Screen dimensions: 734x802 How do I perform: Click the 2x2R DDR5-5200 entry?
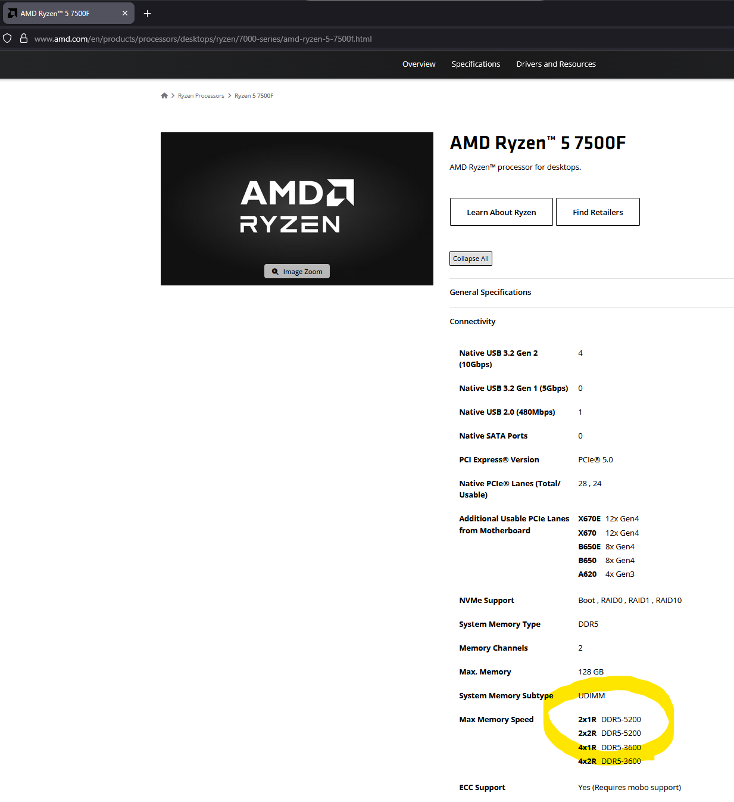pyautogui.click(x=610, y=733)
